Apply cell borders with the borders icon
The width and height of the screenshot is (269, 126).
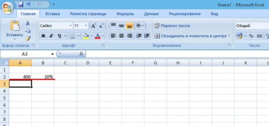click(73, 36)
